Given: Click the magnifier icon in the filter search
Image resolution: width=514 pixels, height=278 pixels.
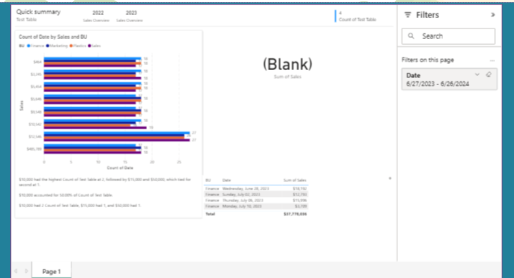Looking at the screenshot, I should pos(411,36).
